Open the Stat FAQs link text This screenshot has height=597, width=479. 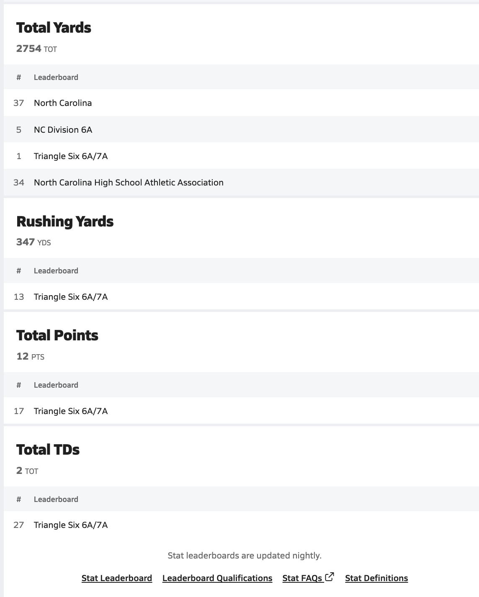(302, 578)
